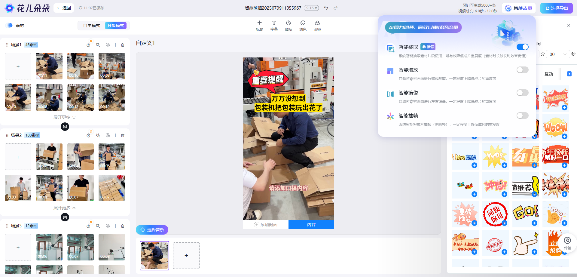Delete 场景3 with its trash icon
The image size is (577, 277).
(x=123, y=226)
